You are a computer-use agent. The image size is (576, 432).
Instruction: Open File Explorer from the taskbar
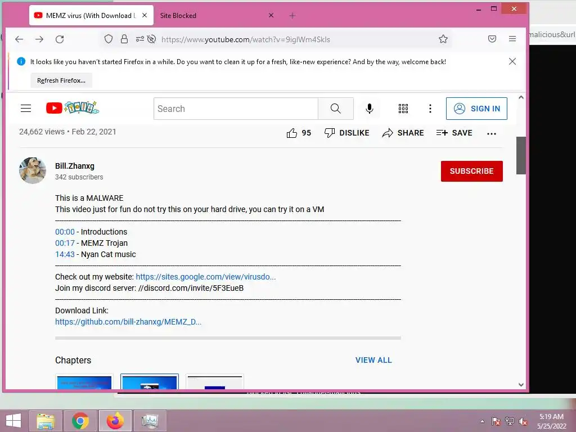tap(46, 421)
